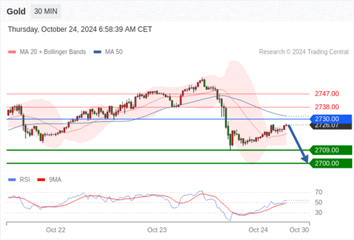Click the blue 2730.00 pivot price tag
354x240 pixels.
[331, 119]
